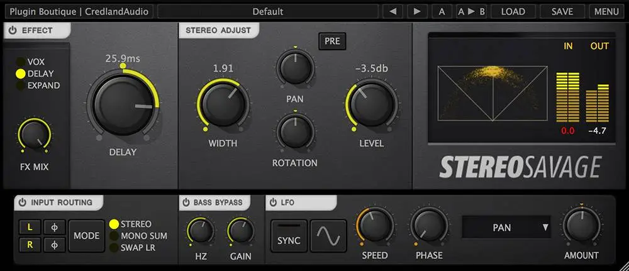
Task: Invert phase of the left channel
Action: (55, 228)
